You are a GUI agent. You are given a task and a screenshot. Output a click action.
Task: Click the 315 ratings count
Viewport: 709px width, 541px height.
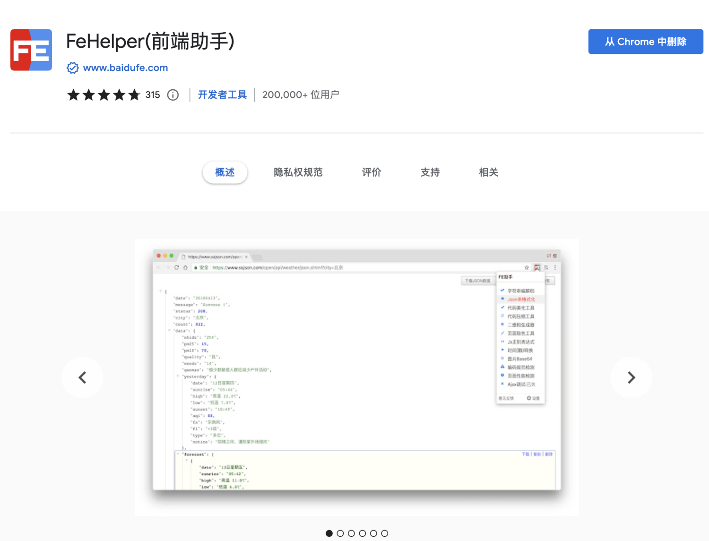coord(153,95)
